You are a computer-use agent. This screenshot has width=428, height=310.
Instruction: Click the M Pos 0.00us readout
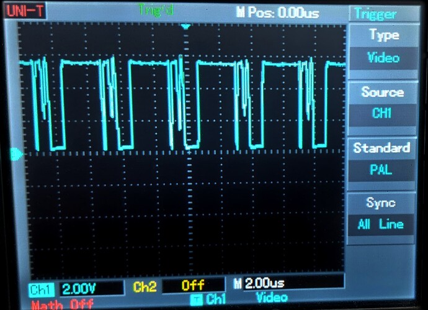[276, 12]
